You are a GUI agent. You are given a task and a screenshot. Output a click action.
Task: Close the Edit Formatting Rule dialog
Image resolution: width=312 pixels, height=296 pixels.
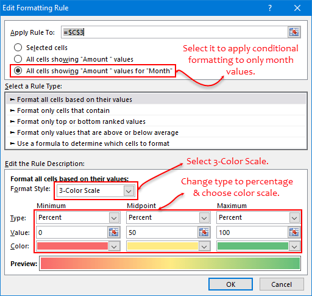tap(297, 8)
